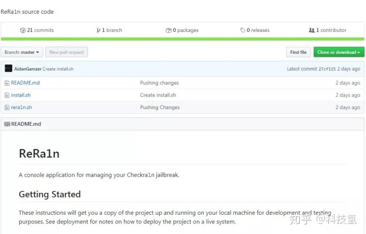Click the file icon beside README.md

click(x=7, y=83)
